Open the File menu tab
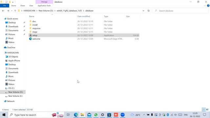 5,6
